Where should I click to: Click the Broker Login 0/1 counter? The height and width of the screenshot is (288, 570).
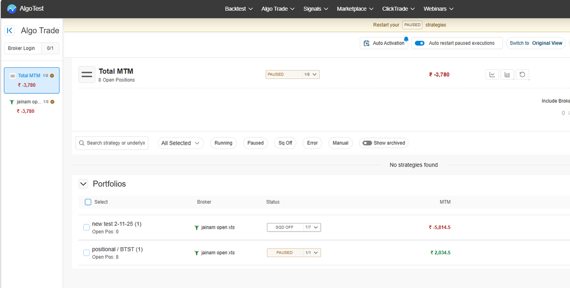(50, 48)
